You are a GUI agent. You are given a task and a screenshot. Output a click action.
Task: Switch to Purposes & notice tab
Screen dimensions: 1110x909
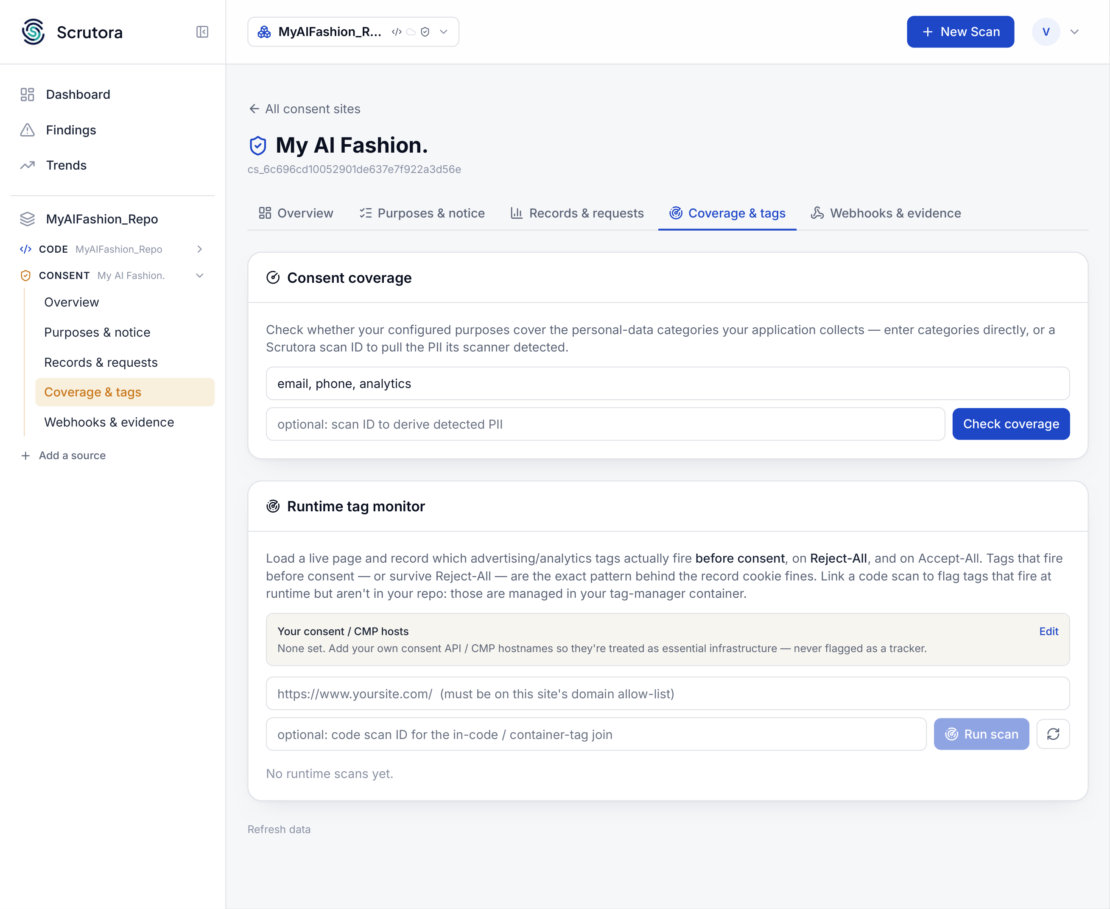(422, 213)
